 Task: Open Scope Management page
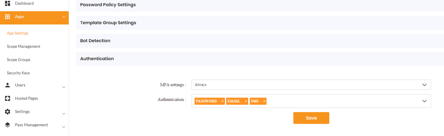pos(24,47)
